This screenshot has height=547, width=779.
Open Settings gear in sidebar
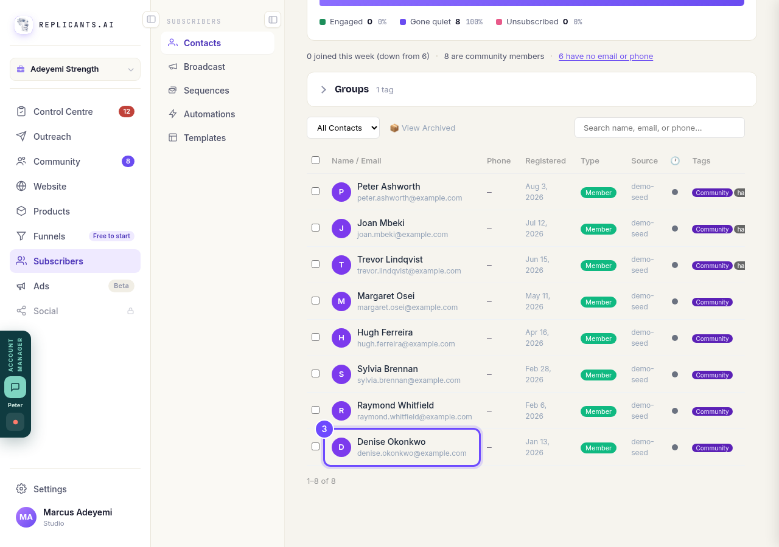(21, 489)
